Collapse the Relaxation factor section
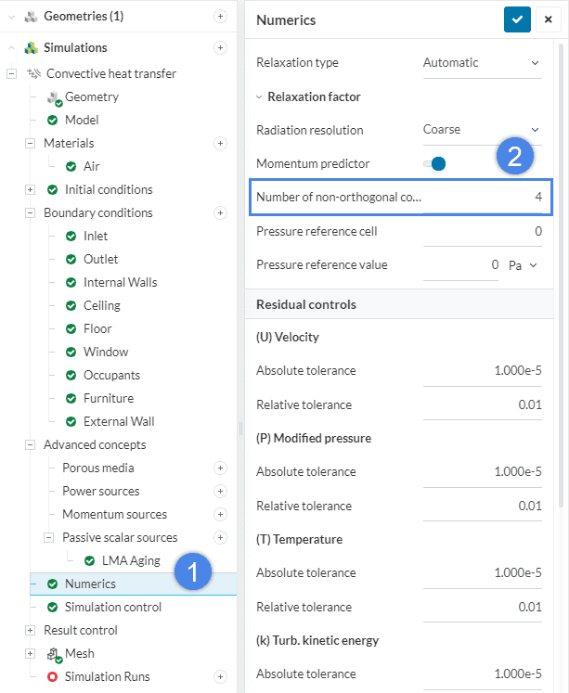569x693 pixels. tap(260, 96)
